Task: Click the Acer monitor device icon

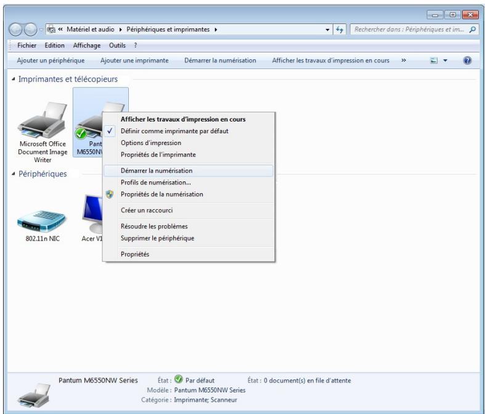Action: [x=90, y=213]
